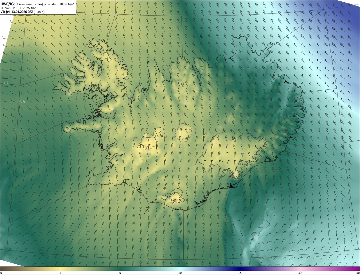360x275 pixels.
Task: Click the '1' tick on the color scale
Action: point(60,273)
